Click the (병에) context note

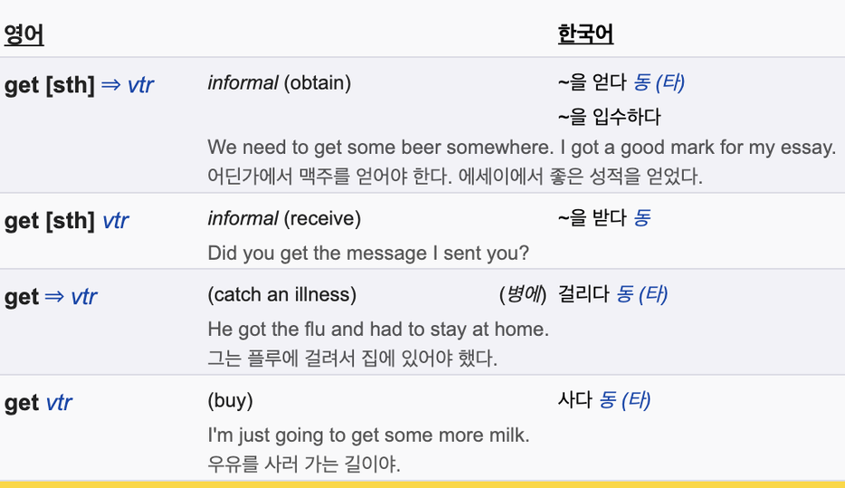(x=523, y=294)
